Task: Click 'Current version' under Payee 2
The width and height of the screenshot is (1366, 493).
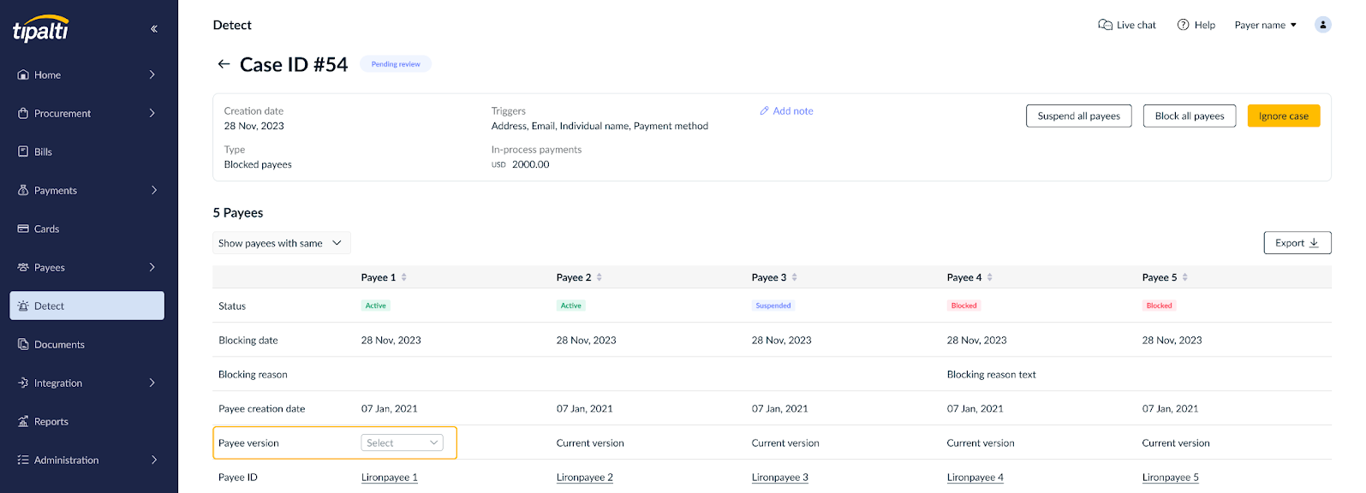Action: [x=590, y=443]
